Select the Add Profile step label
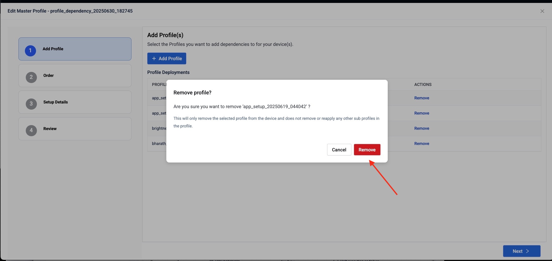This screenshot has width=552, height=261. pos(53,49)
